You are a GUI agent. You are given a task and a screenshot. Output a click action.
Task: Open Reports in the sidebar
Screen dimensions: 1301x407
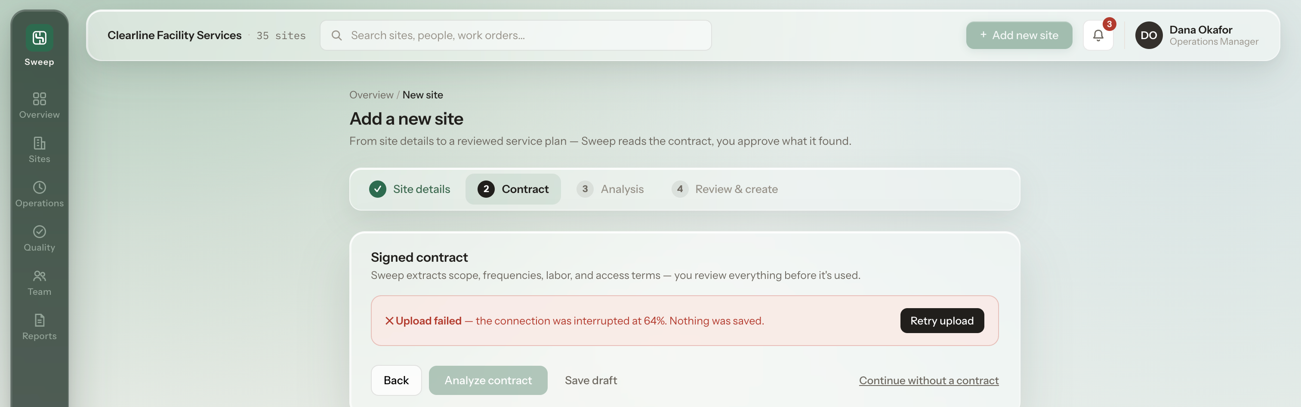(40, 327)
